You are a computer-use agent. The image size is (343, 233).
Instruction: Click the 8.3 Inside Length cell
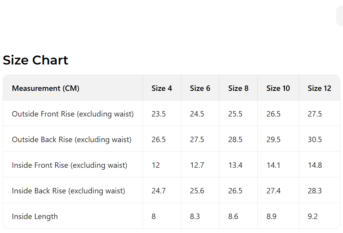coord(195,216)
